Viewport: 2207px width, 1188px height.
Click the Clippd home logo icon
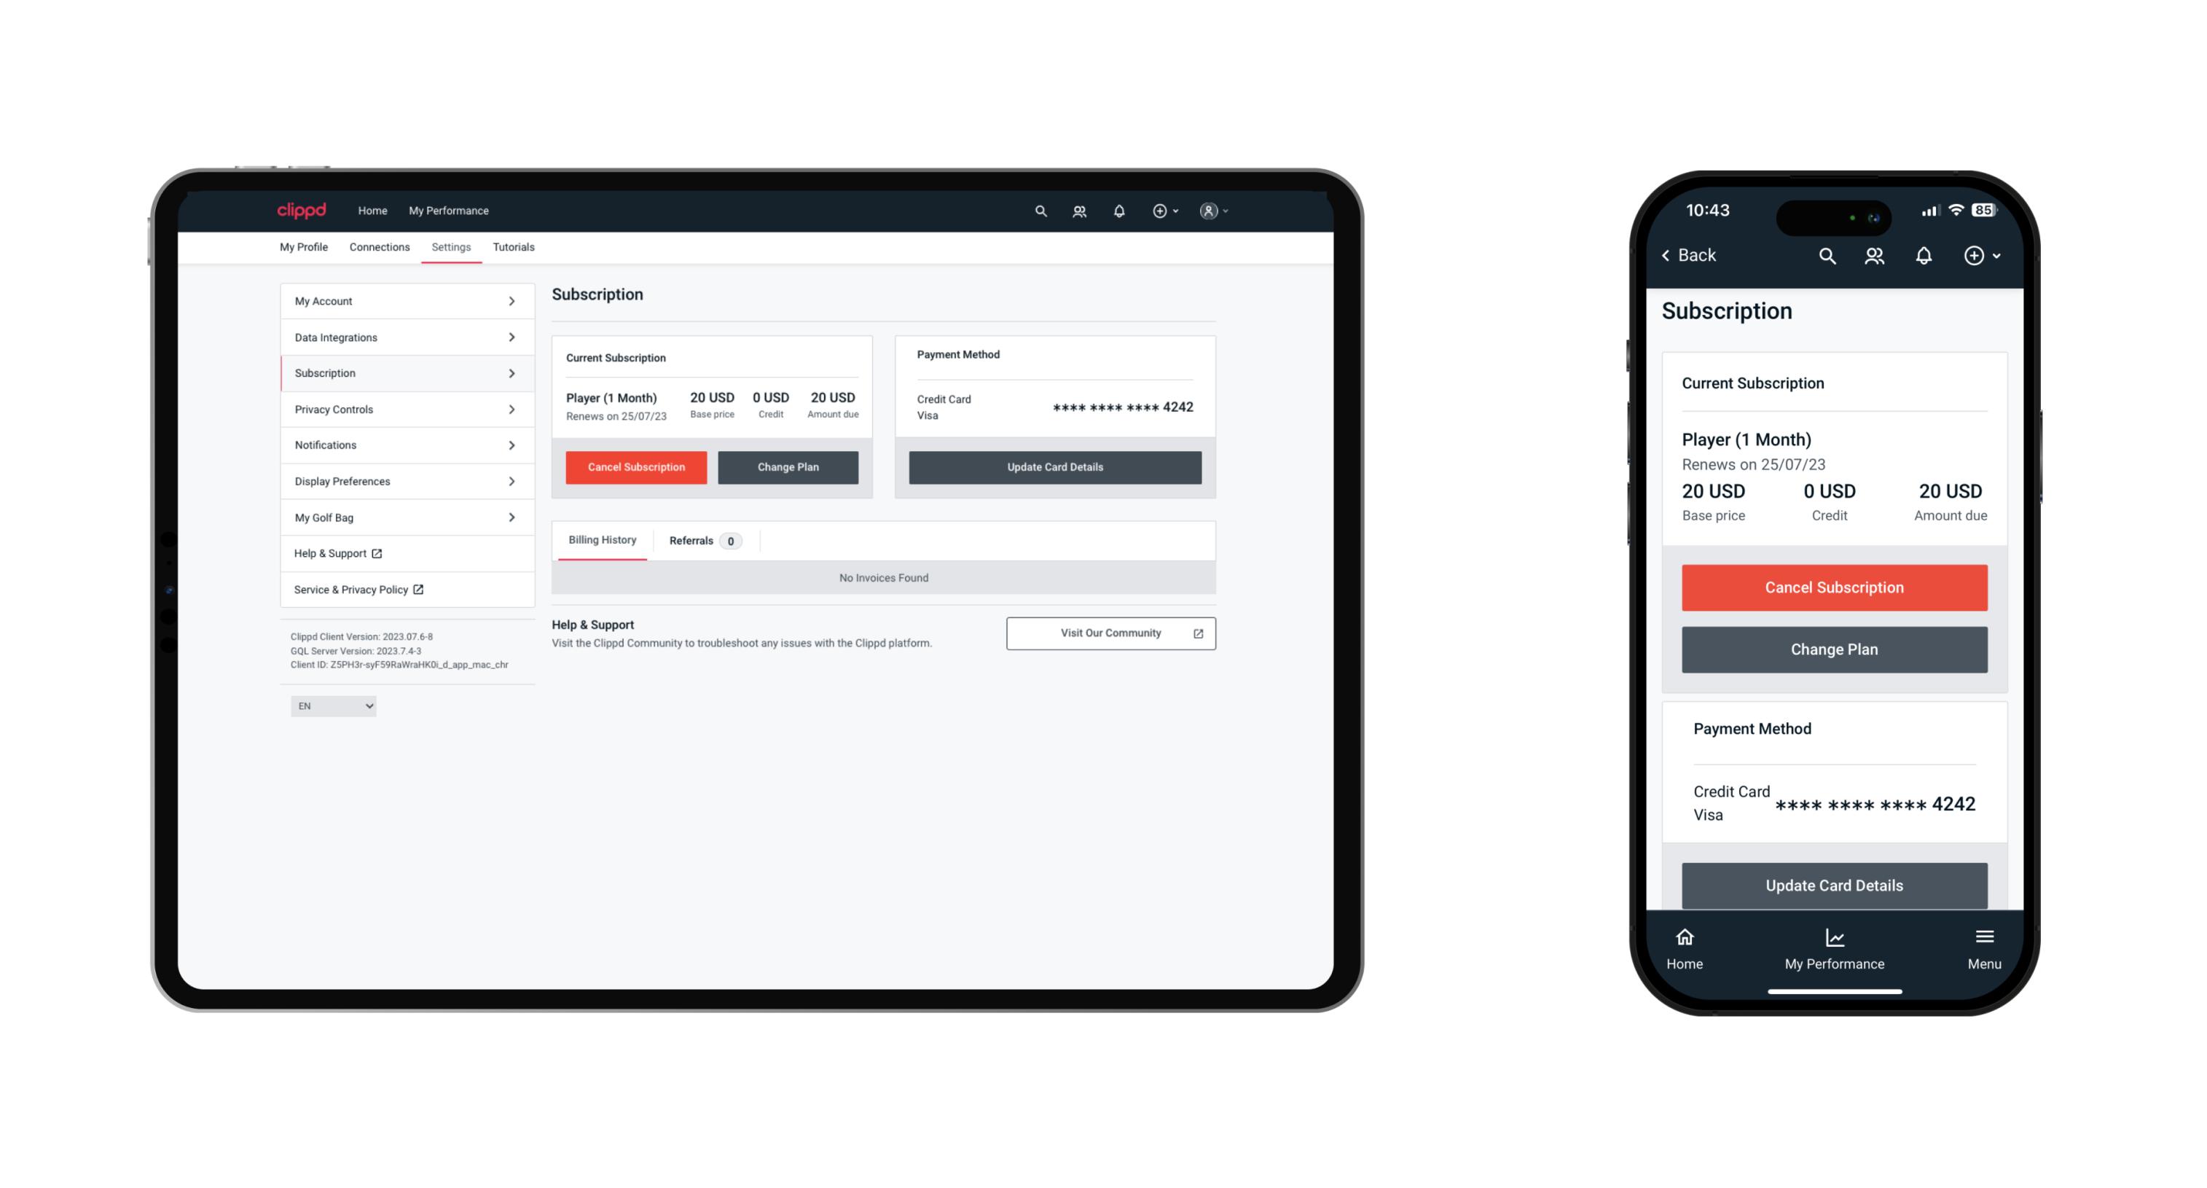(302, 211)
